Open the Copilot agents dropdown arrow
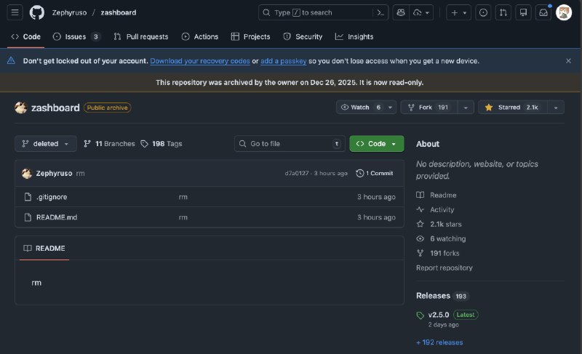 pos(422,12)
